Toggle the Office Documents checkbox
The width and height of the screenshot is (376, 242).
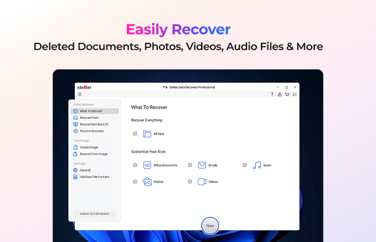click(x=135, y=165)
